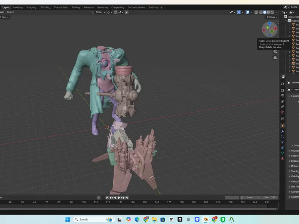
Task: Open the Physics properties tab icon
Action: tap(283, 142)
